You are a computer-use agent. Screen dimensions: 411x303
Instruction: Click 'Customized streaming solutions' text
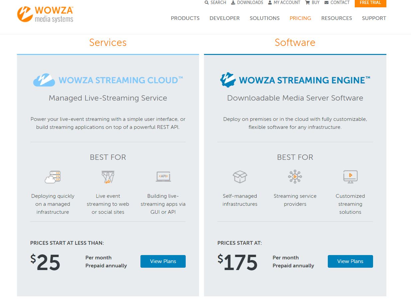click(x=350, y=204)
